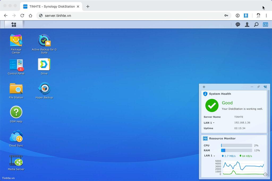Screen dimensions: 272x181
Task: Click uptime value 02:15:34
Action: [240, 128]
